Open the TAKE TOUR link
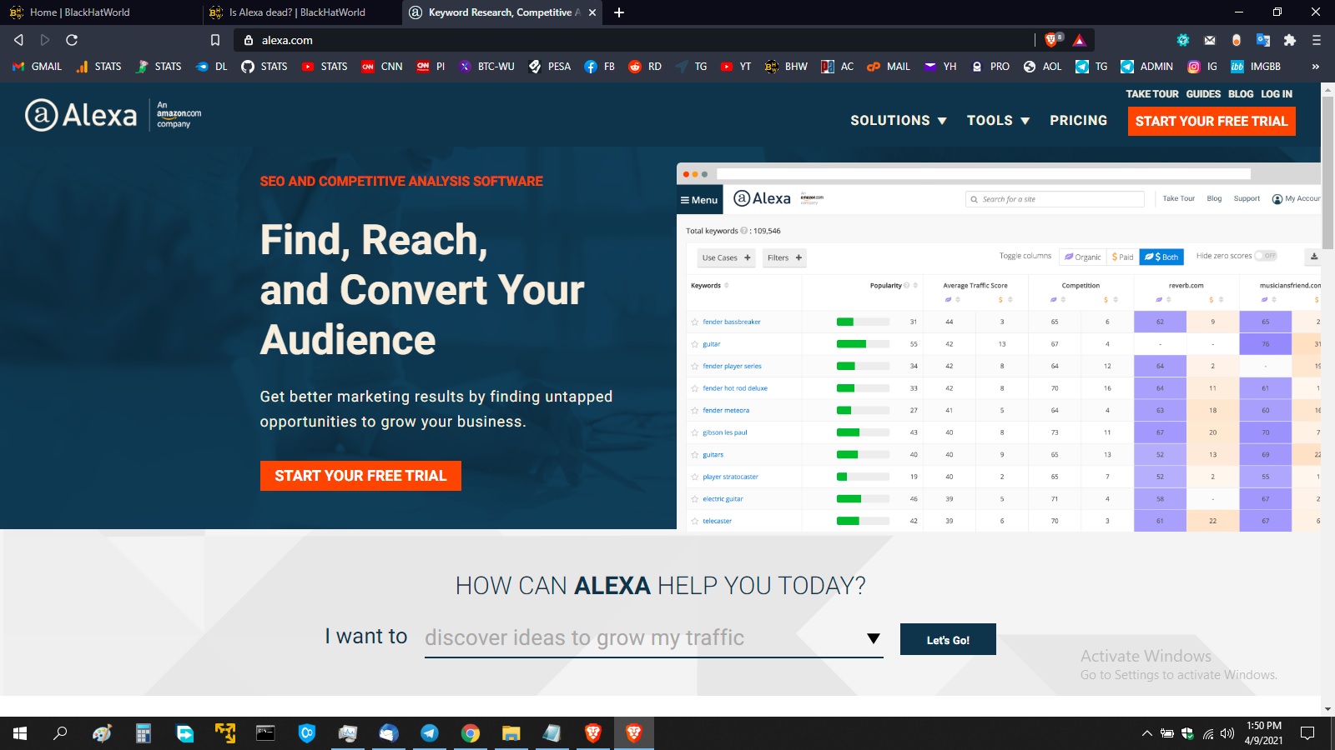 click(x=1152, y=94)
